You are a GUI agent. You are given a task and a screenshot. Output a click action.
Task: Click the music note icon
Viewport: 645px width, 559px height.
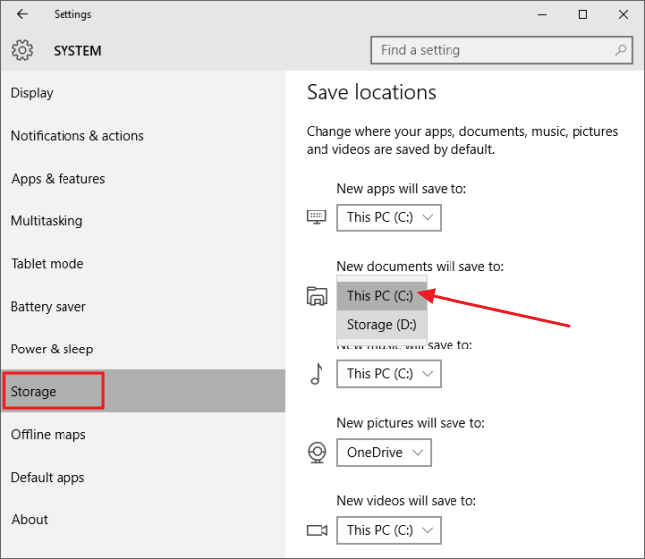click(x=317, y=374)
